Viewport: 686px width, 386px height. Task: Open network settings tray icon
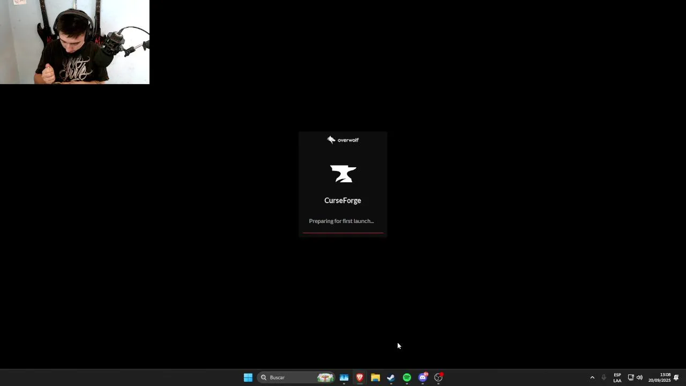tap(631, 377)
